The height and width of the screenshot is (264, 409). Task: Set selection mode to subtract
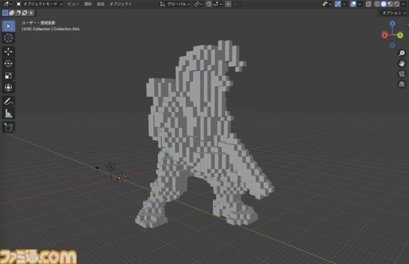(19, 13)
